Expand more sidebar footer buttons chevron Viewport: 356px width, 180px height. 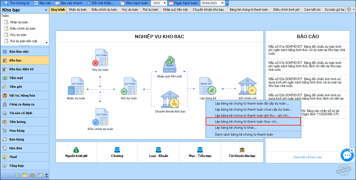click(x=46, y=175)
